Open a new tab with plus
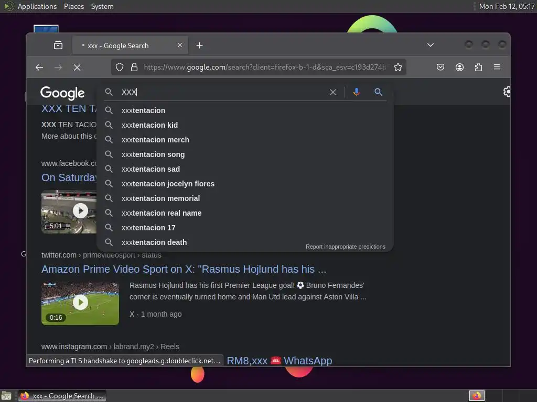The height and width of the screenshot is (402, 537). 200,45
